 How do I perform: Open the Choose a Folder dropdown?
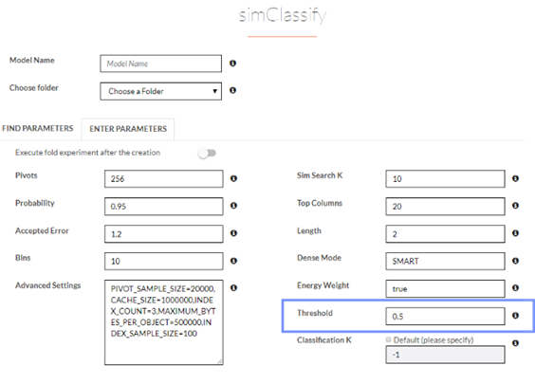tap(160, 91)
